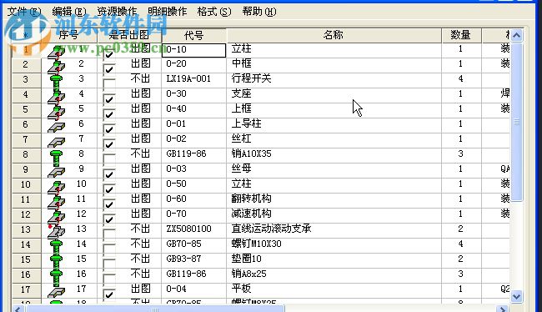Image resolution: width=542 pixels, height=312 pixels.
Task: Click the 序号 column header
Action: [x=68, y=35]
